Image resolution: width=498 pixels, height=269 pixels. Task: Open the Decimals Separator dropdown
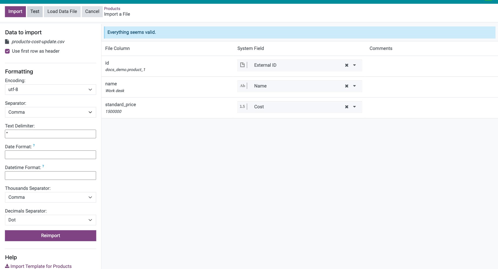tap(51, 220)
